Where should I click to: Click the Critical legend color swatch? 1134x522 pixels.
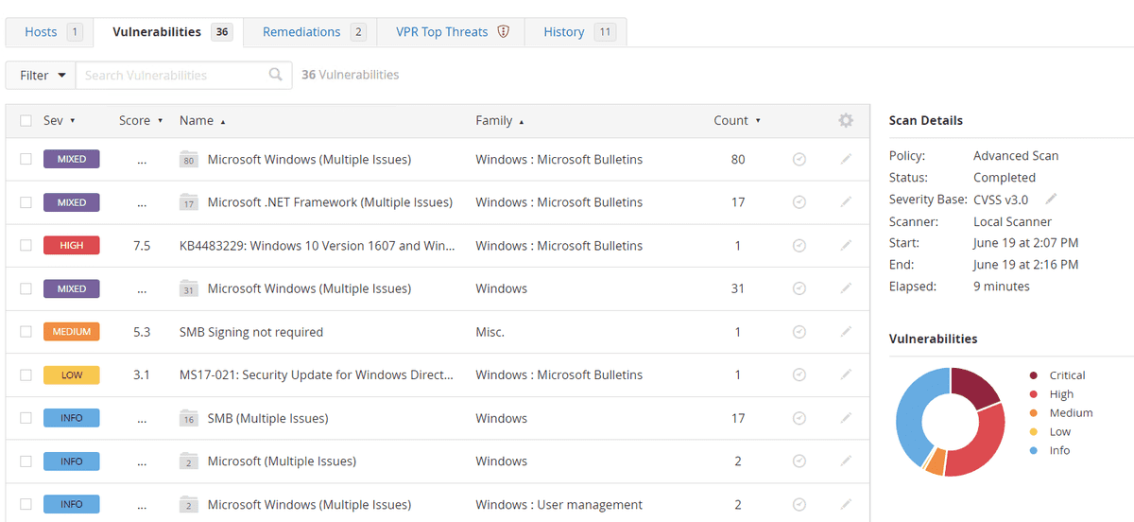1034,375
